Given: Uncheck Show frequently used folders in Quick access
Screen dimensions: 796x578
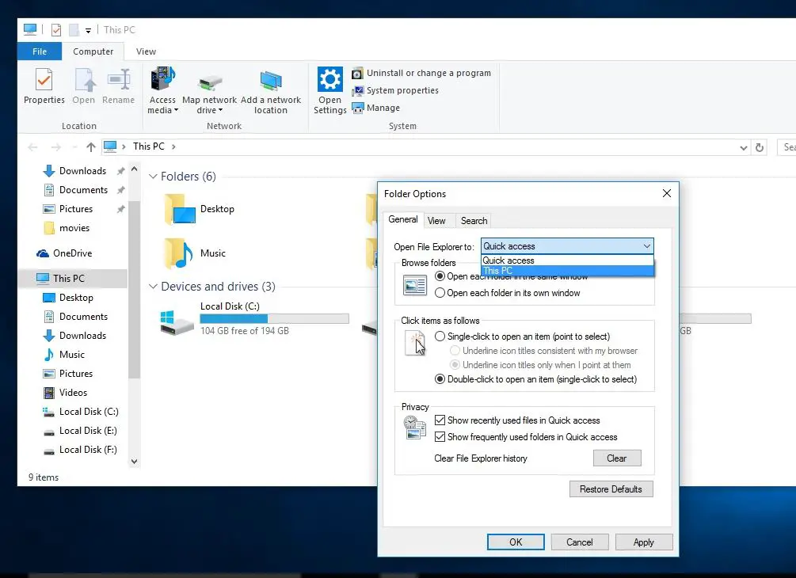Looking at the screenshot, I should tap(440, 437).
